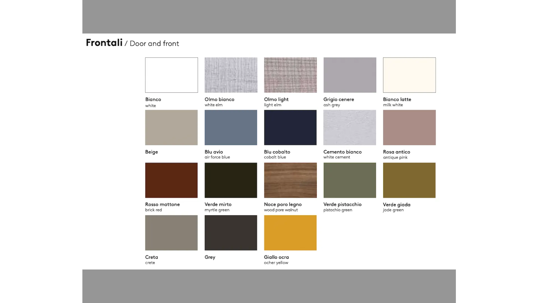This screenshot has width=538, height=303.
Task: Choose the Blu avio swatch
Action: point(231,127)
